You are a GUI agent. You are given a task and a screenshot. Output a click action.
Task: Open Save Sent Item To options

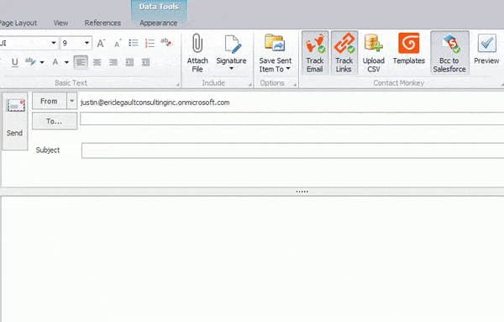276,53
